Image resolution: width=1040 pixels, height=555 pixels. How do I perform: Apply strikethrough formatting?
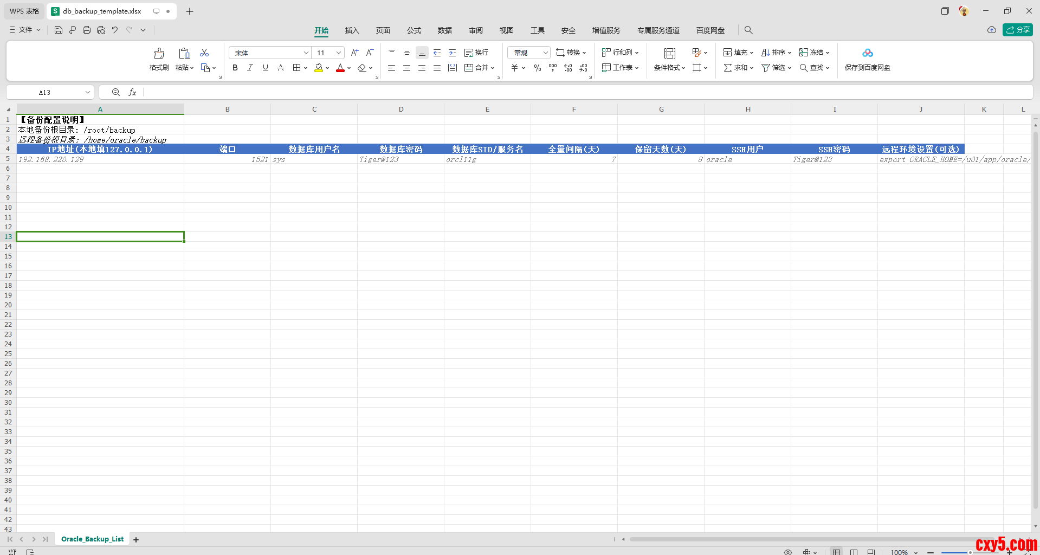click(281, 68)
